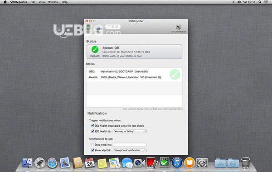Click 'Notifications to use:' label
Image resolution: width=272 pixels, height=172 pixels.
coord(101,139)
